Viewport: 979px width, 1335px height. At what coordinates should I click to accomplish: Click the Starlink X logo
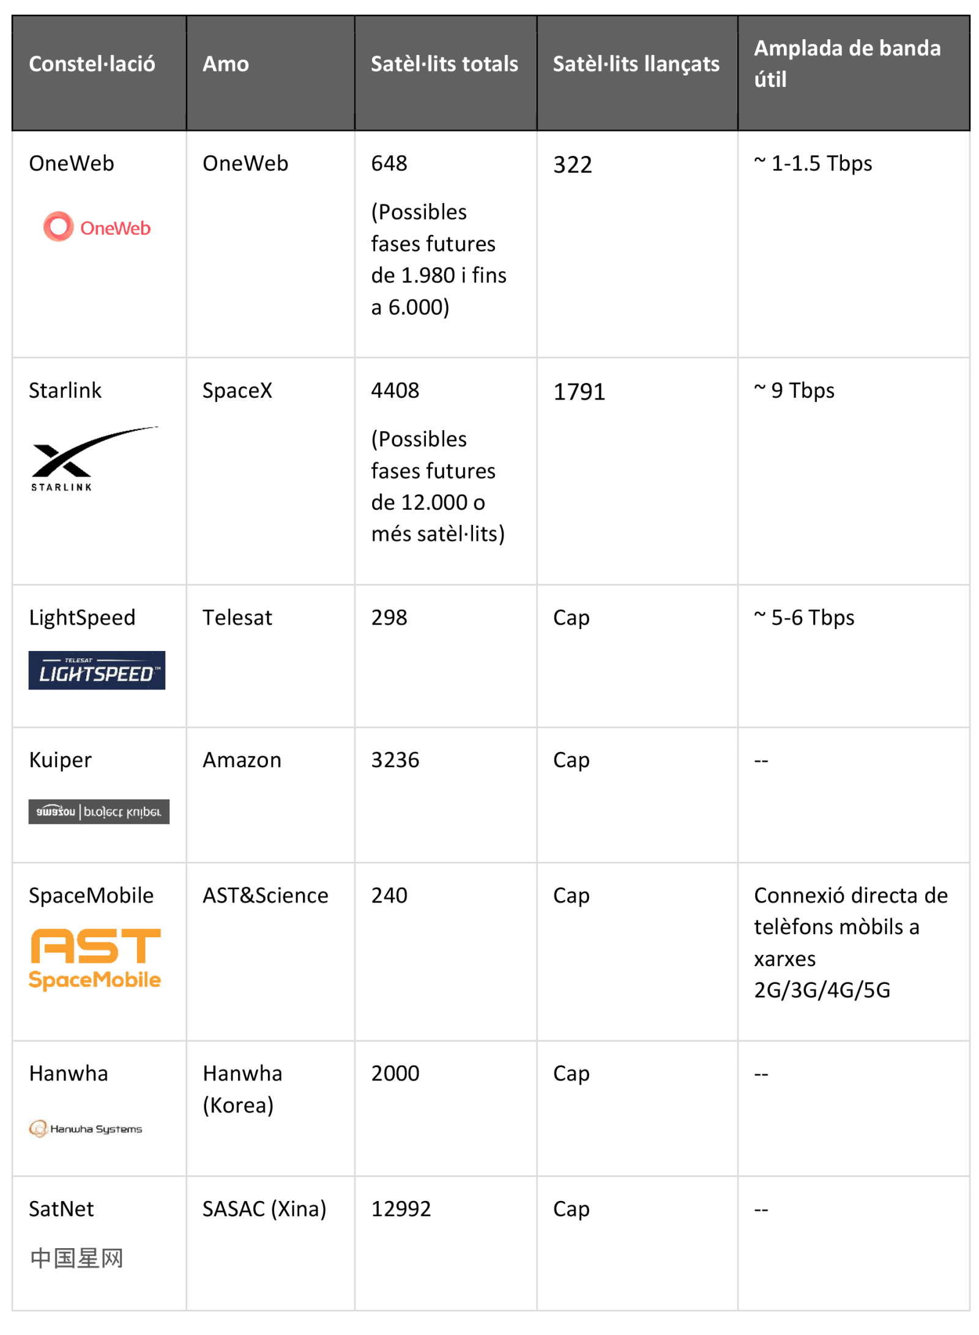pyautogui.click(x=94, y=459)
